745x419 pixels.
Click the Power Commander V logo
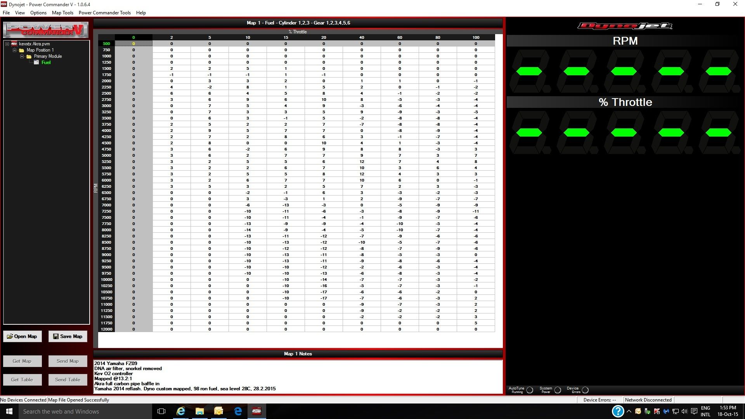46,30
